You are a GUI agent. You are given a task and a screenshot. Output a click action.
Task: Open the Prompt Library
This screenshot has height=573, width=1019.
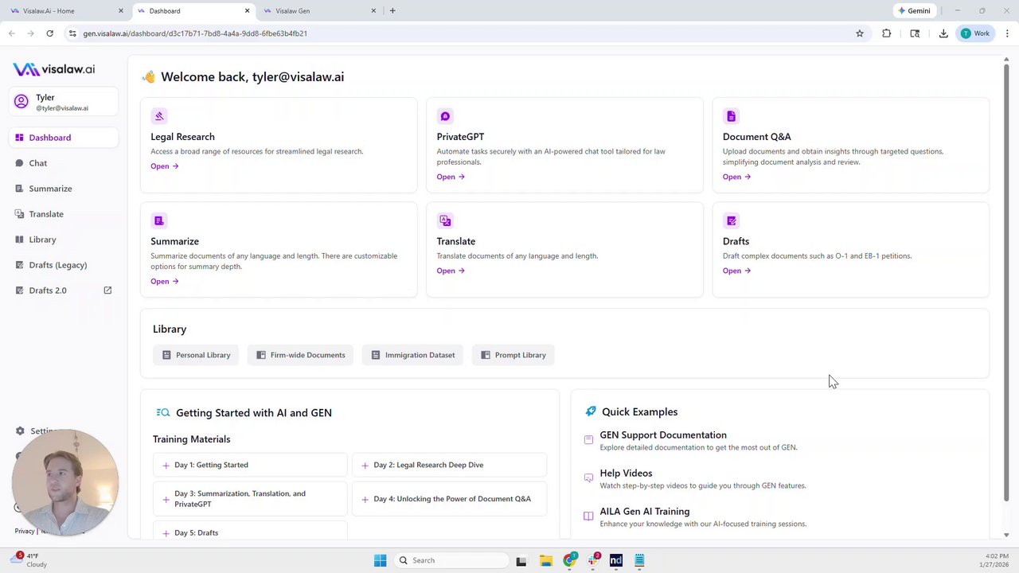513,355
